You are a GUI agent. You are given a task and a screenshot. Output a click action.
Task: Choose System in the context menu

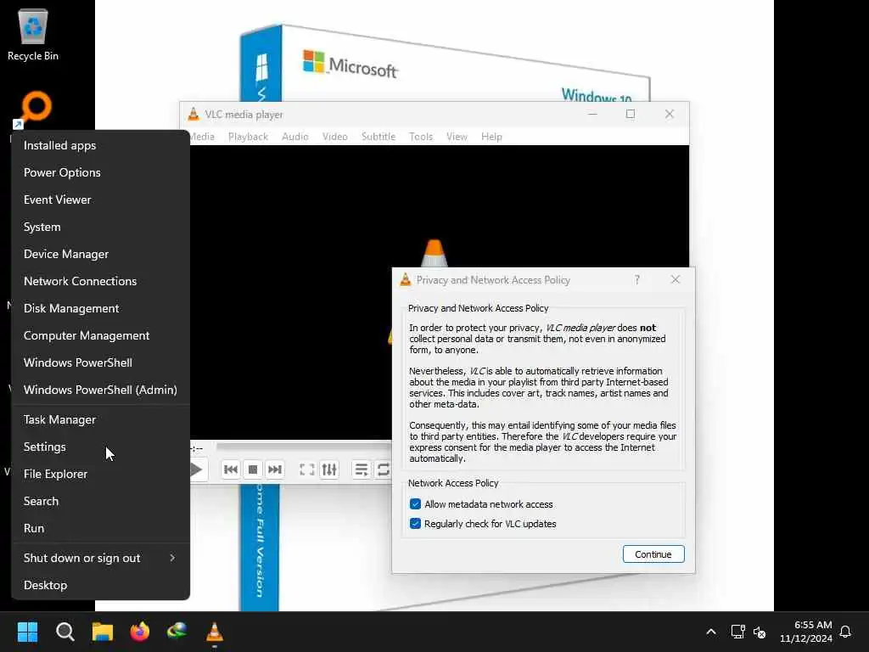[100, 227]
